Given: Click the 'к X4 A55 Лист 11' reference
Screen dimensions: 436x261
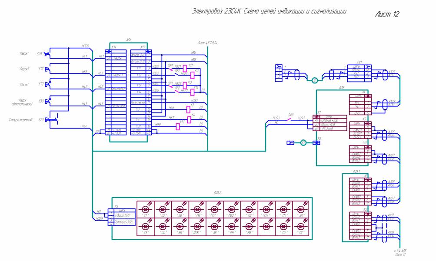Looking at the screenshot, I should coord(400,252).
